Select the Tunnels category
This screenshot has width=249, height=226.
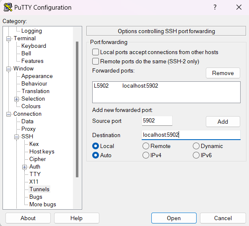tap(39, 189)
